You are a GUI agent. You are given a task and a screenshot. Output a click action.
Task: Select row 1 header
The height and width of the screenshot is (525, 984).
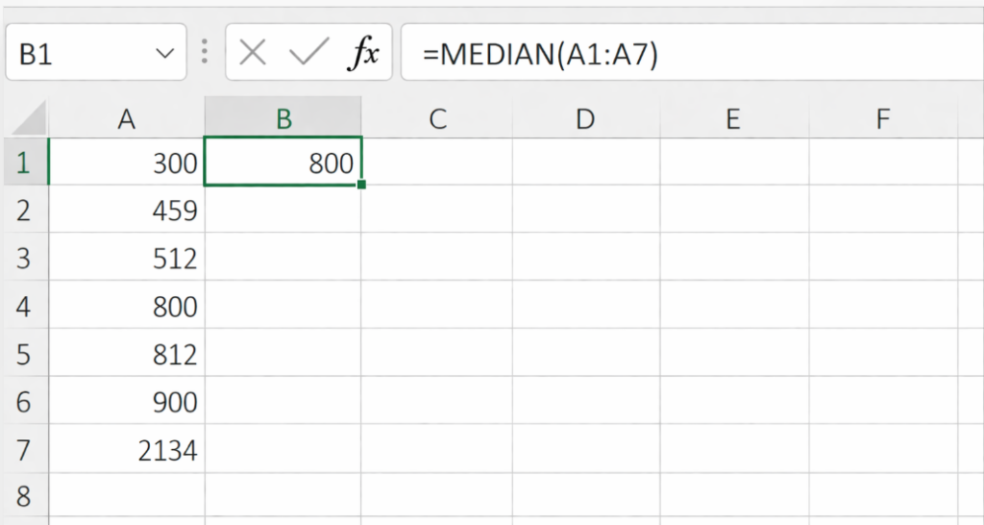coord(23,163)
